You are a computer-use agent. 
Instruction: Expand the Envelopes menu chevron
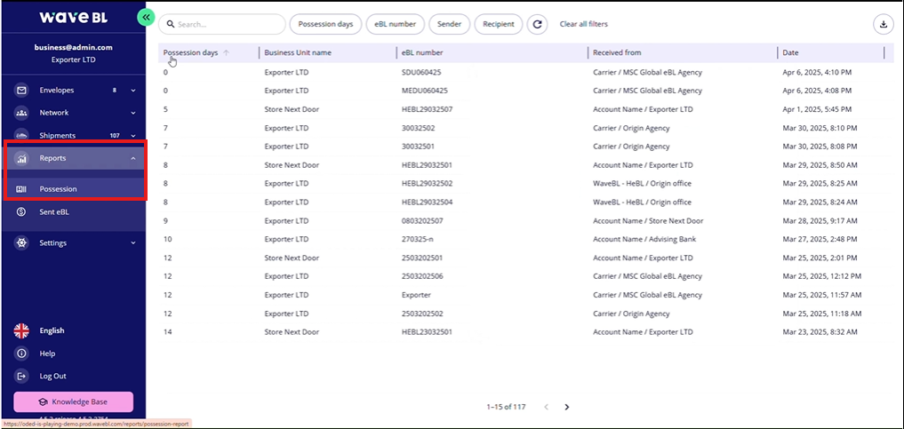click(133, 91)
